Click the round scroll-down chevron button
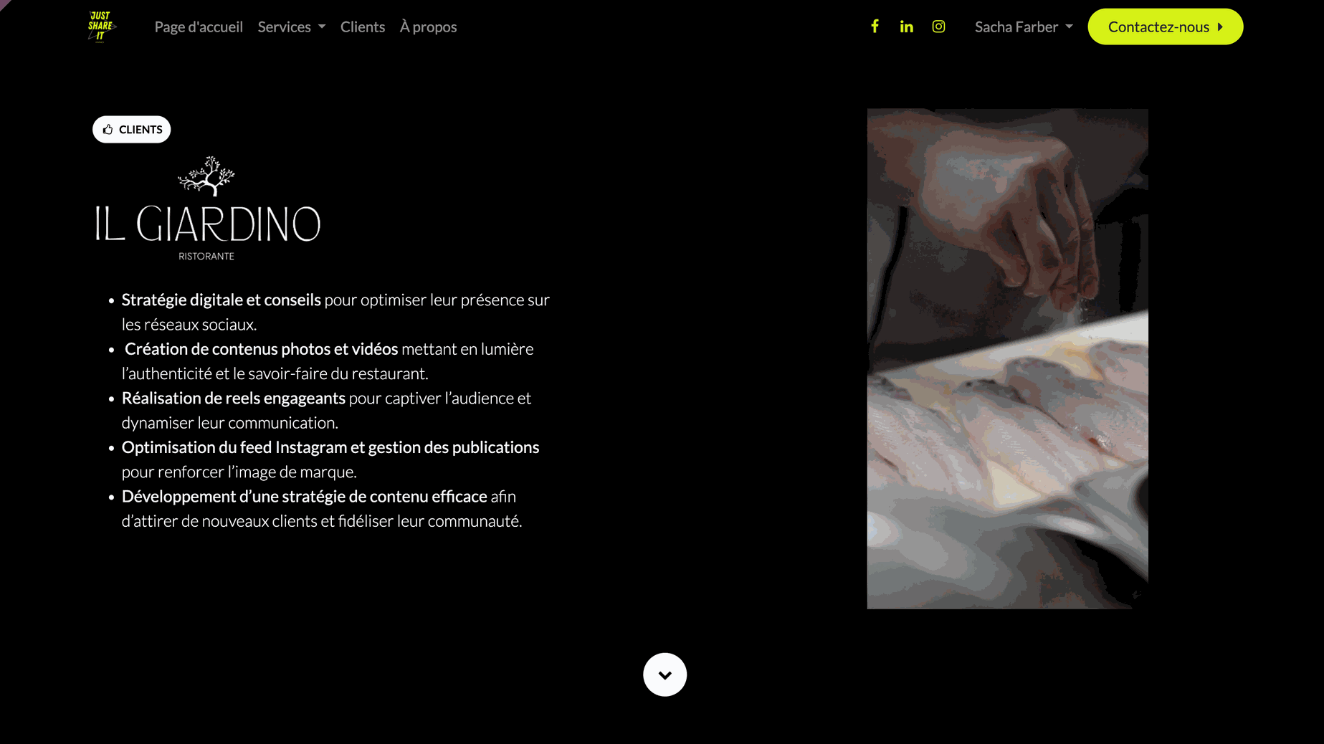This screenshot has height=744, width=1324. (665, 674)
